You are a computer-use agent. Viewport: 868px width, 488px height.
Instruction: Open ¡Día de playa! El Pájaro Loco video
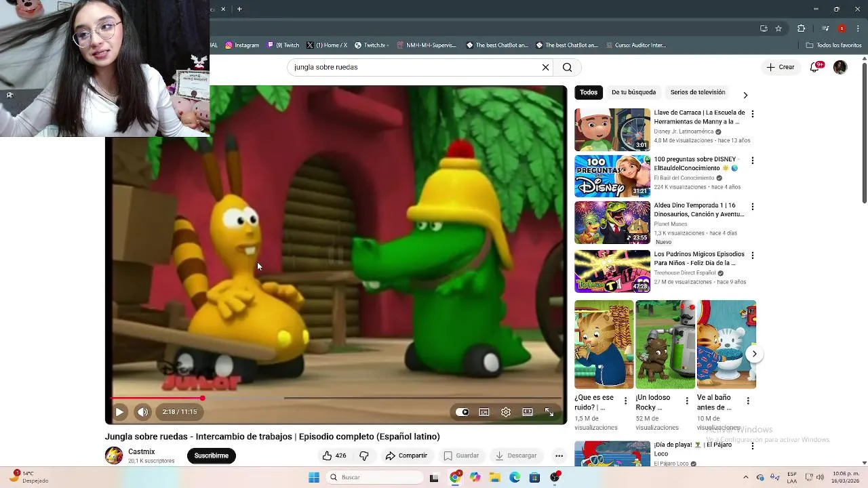coord(612,454)
